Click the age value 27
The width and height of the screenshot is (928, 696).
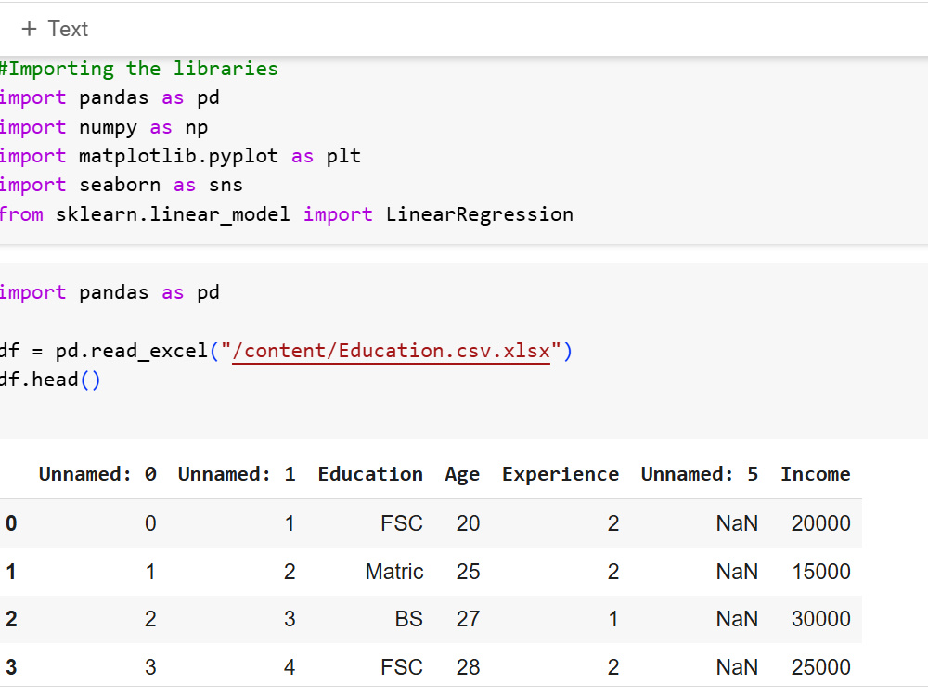[x=468, y=619]
